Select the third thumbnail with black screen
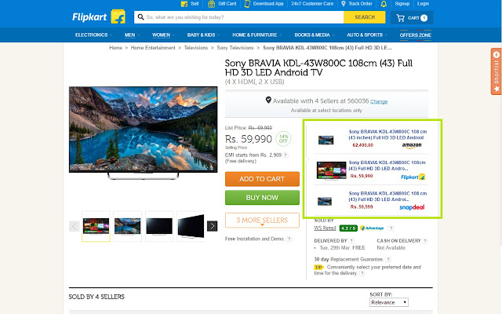 tap(159, 226)
